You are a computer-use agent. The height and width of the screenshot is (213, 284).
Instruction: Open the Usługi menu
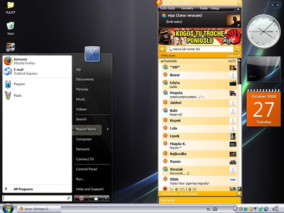(x=215, y=8)
